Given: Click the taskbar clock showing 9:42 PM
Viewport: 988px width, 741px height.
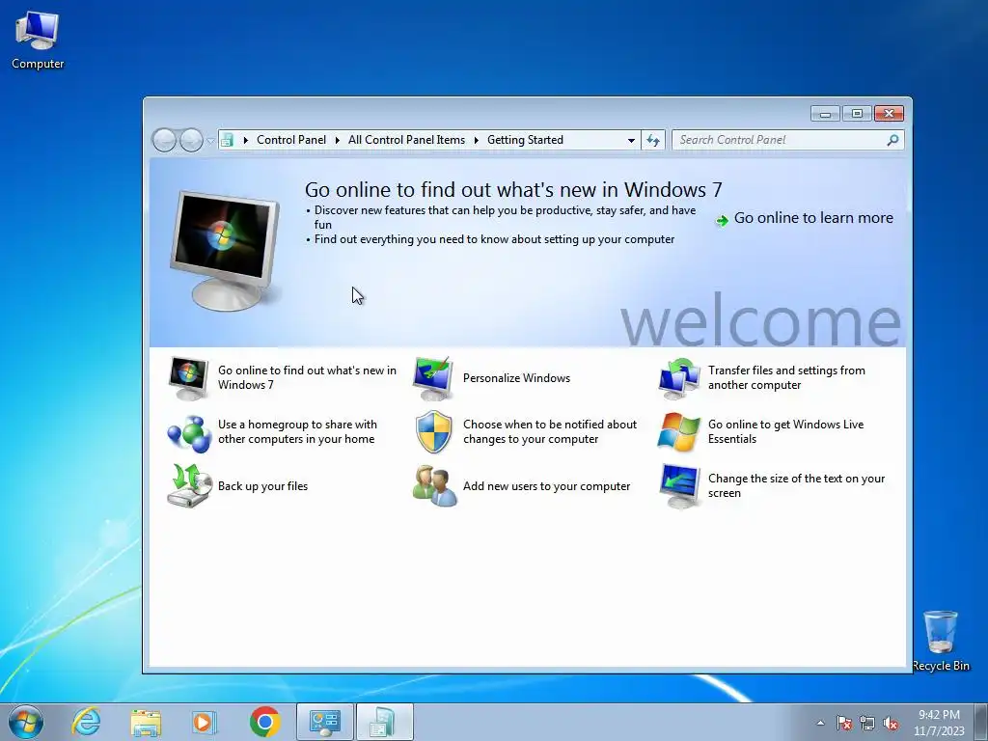Looking at the screenshot, I should (939, 723).
